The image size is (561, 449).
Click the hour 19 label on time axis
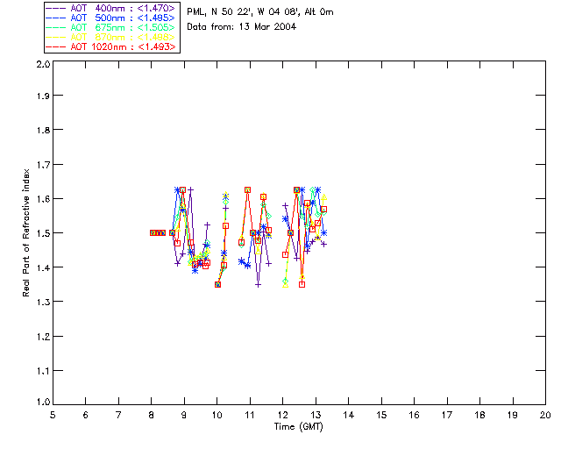click(x=513, y=415)
